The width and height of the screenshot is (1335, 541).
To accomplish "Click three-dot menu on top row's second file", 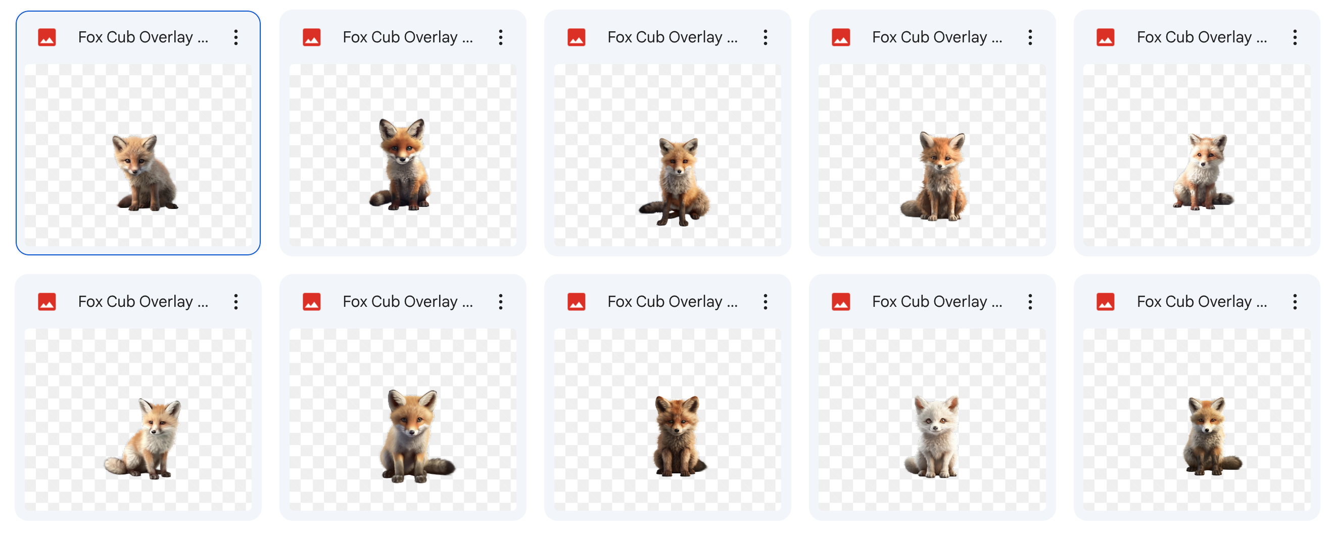I will point(501,37).
